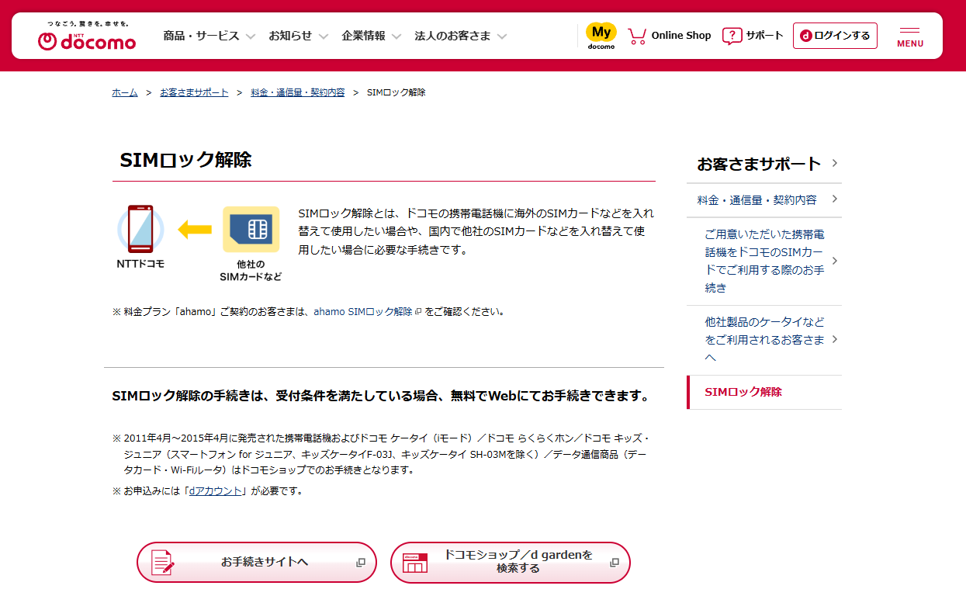Open お客さまサポート breadcrumb link
This screenshot has width=966, height=603.
(194, 92)
